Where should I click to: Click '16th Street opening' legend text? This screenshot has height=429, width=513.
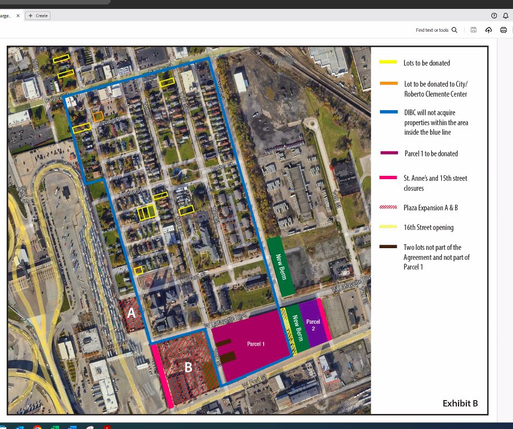coord(428,228)
